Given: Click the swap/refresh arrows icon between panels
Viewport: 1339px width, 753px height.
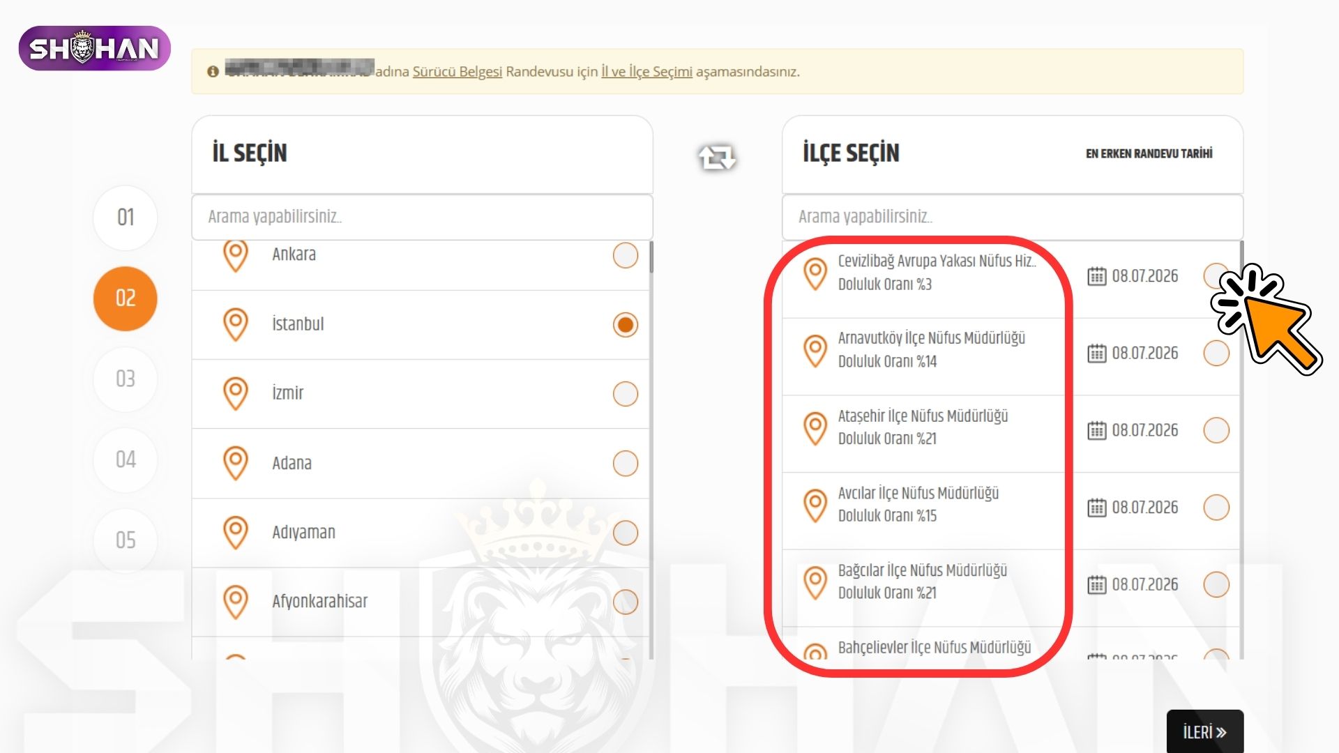Looking at the screenshot, I should [x=717, y=157].
